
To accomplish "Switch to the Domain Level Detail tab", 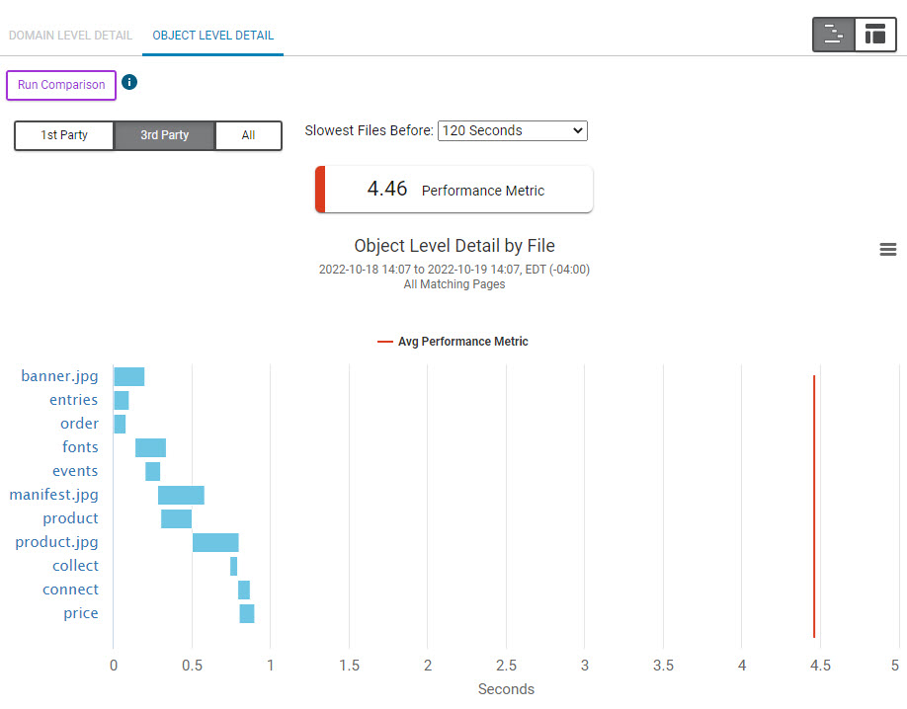I will 70,35.
